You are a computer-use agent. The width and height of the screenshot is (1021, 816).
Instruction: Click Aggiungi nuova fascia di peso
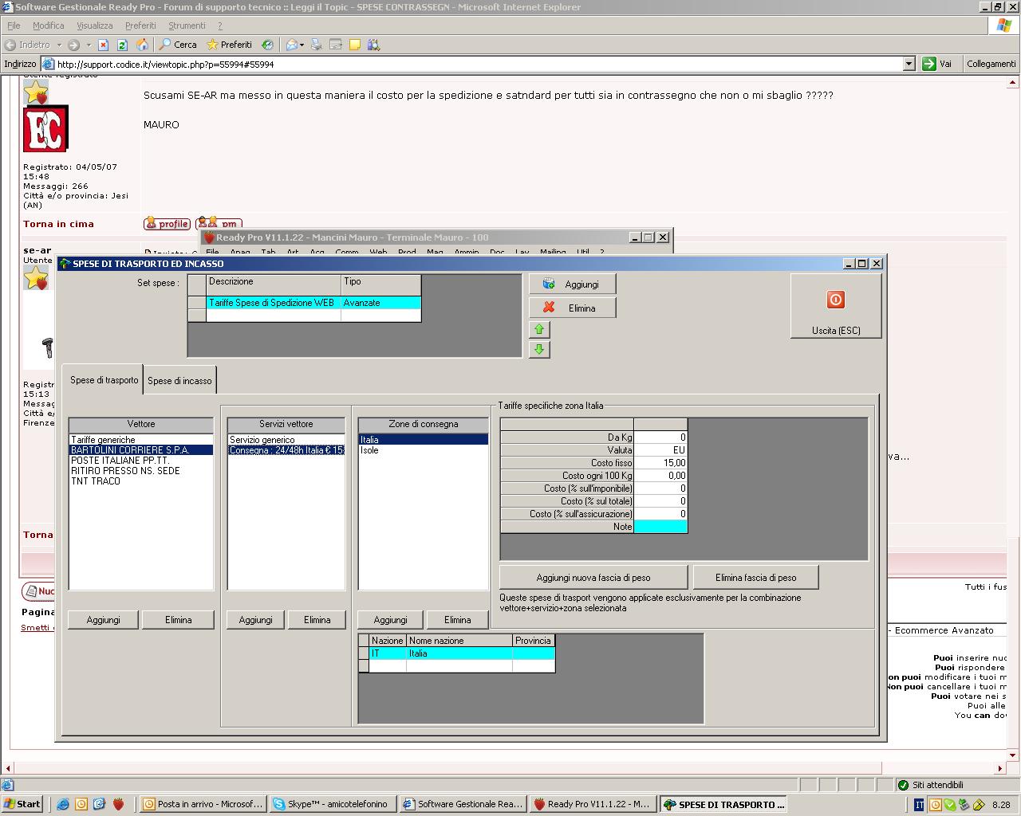(x=593, y=578)
